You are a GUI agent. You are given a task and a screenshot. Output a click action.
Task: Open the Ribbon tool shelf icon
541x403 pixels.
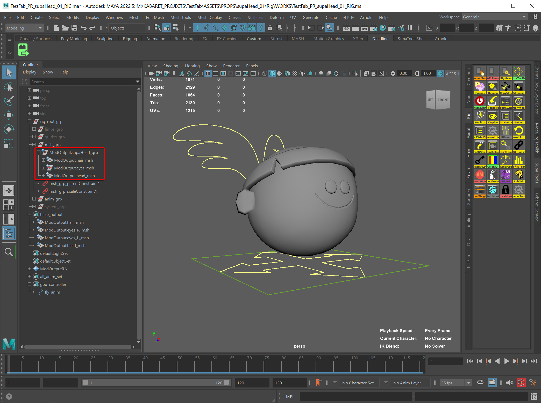click(x=506, y=132)
